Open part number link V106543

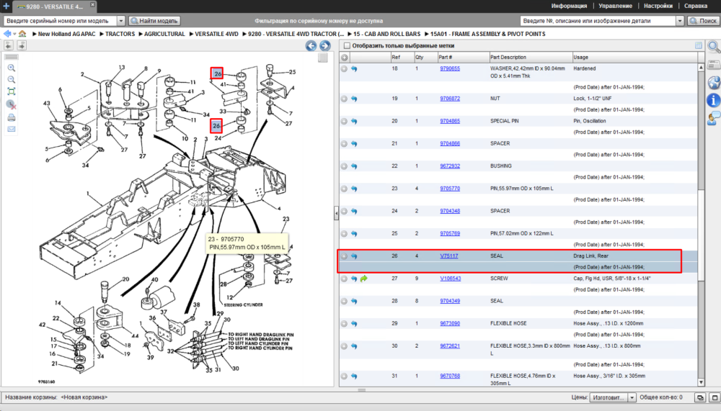pyautogui.click(x=450, y=279)
